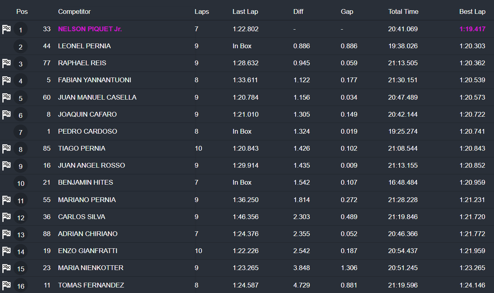Screen dimensions: 494x293
Task: Select ENZO GIANFRATTI competitor name
Action: [x=88, y=251]
